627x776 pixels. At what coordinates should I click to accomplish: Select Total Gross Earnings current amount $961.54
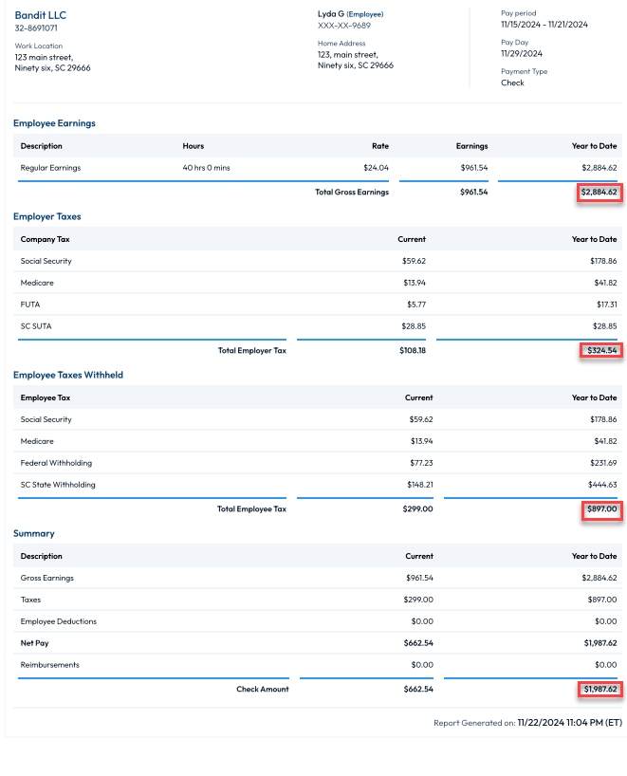[x=473, y=192]
